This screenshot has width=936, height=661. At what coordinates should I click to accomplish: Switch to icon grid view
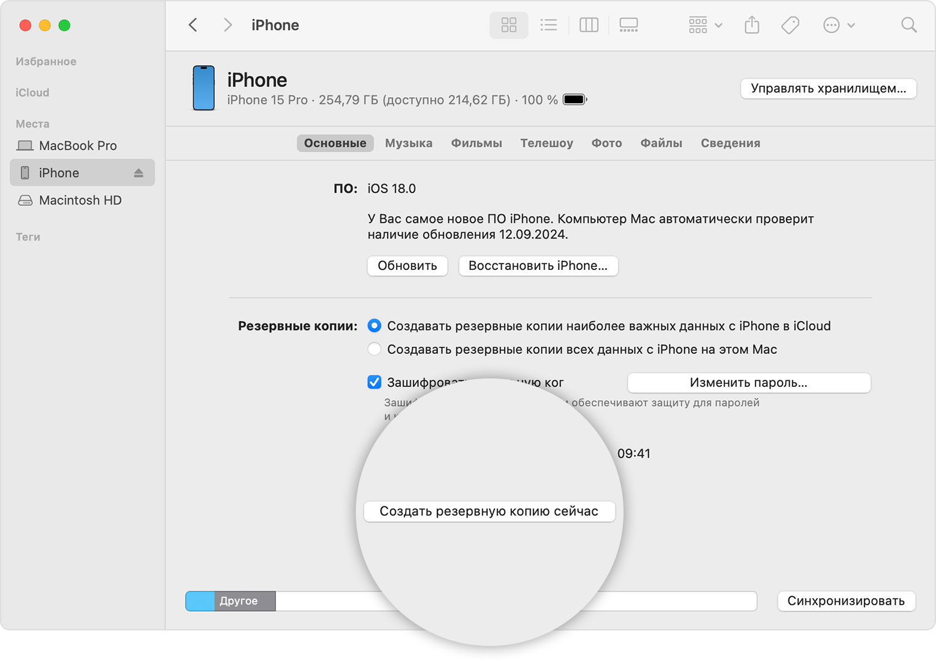click(509, 25)
